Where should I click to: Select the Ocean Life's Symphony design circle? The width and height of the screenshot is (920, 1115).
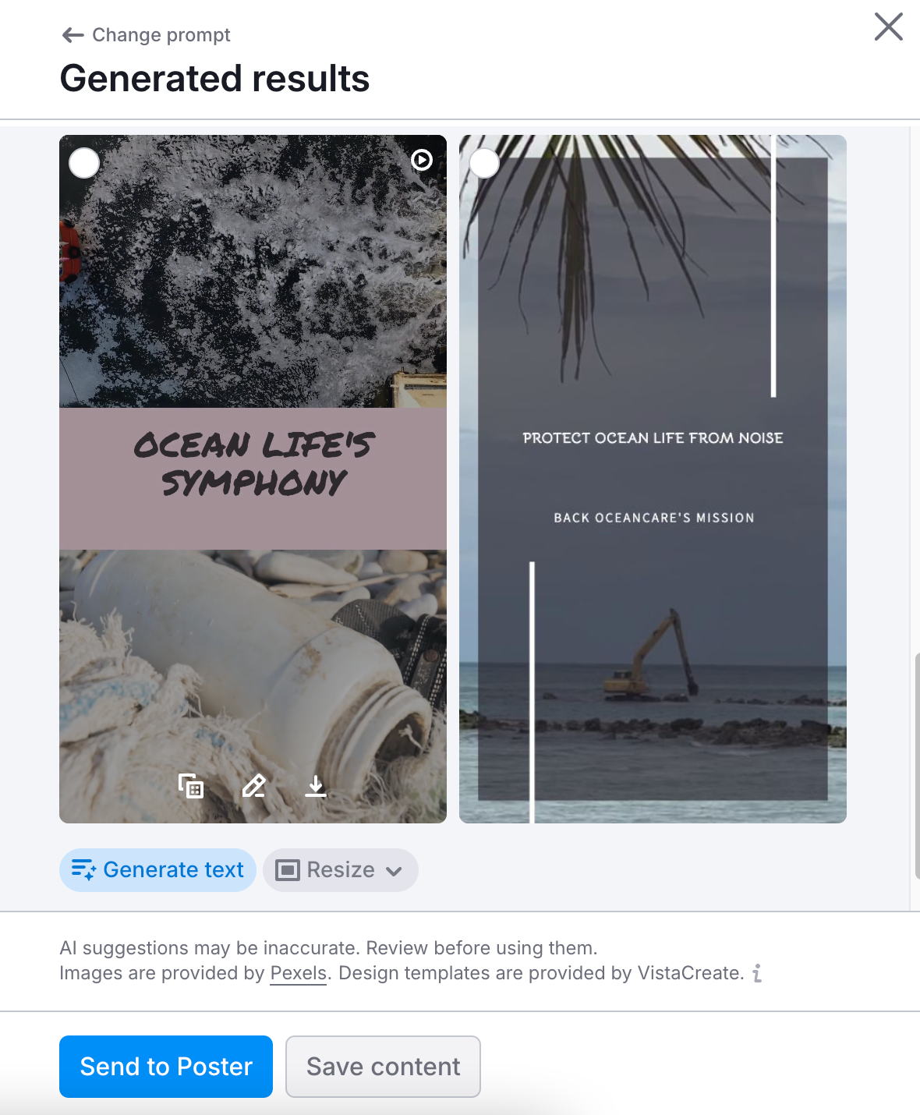click(84, 163)
